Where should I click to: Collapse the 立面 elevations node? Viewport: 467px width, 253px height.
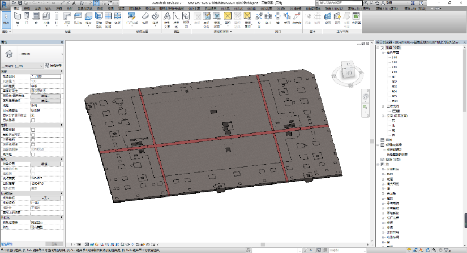[383, 116]
